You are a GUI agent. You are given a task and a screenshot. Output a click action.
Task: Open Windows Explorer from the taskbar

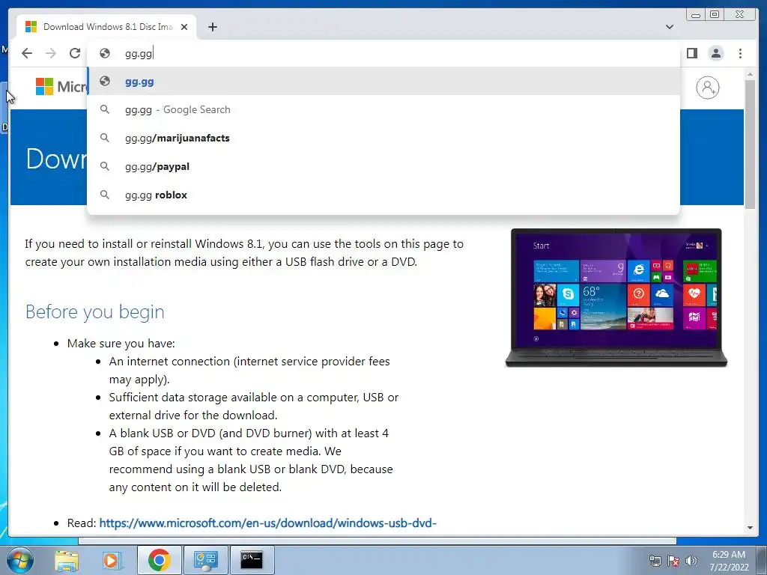click(x=67, y=560)
